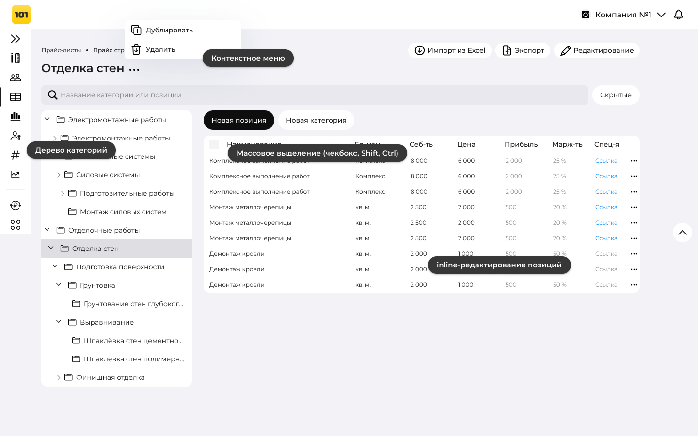Create a Новая категория
698x436 pixels.
[x=316, y=120]
